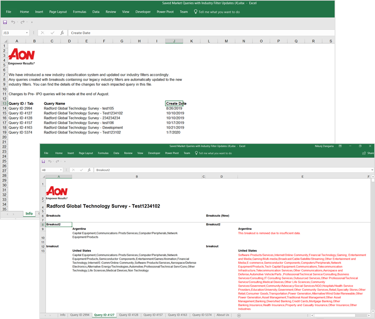Select column J header in back window
Image resolution: width=375 pixels, height=319 pixels.
174,41
